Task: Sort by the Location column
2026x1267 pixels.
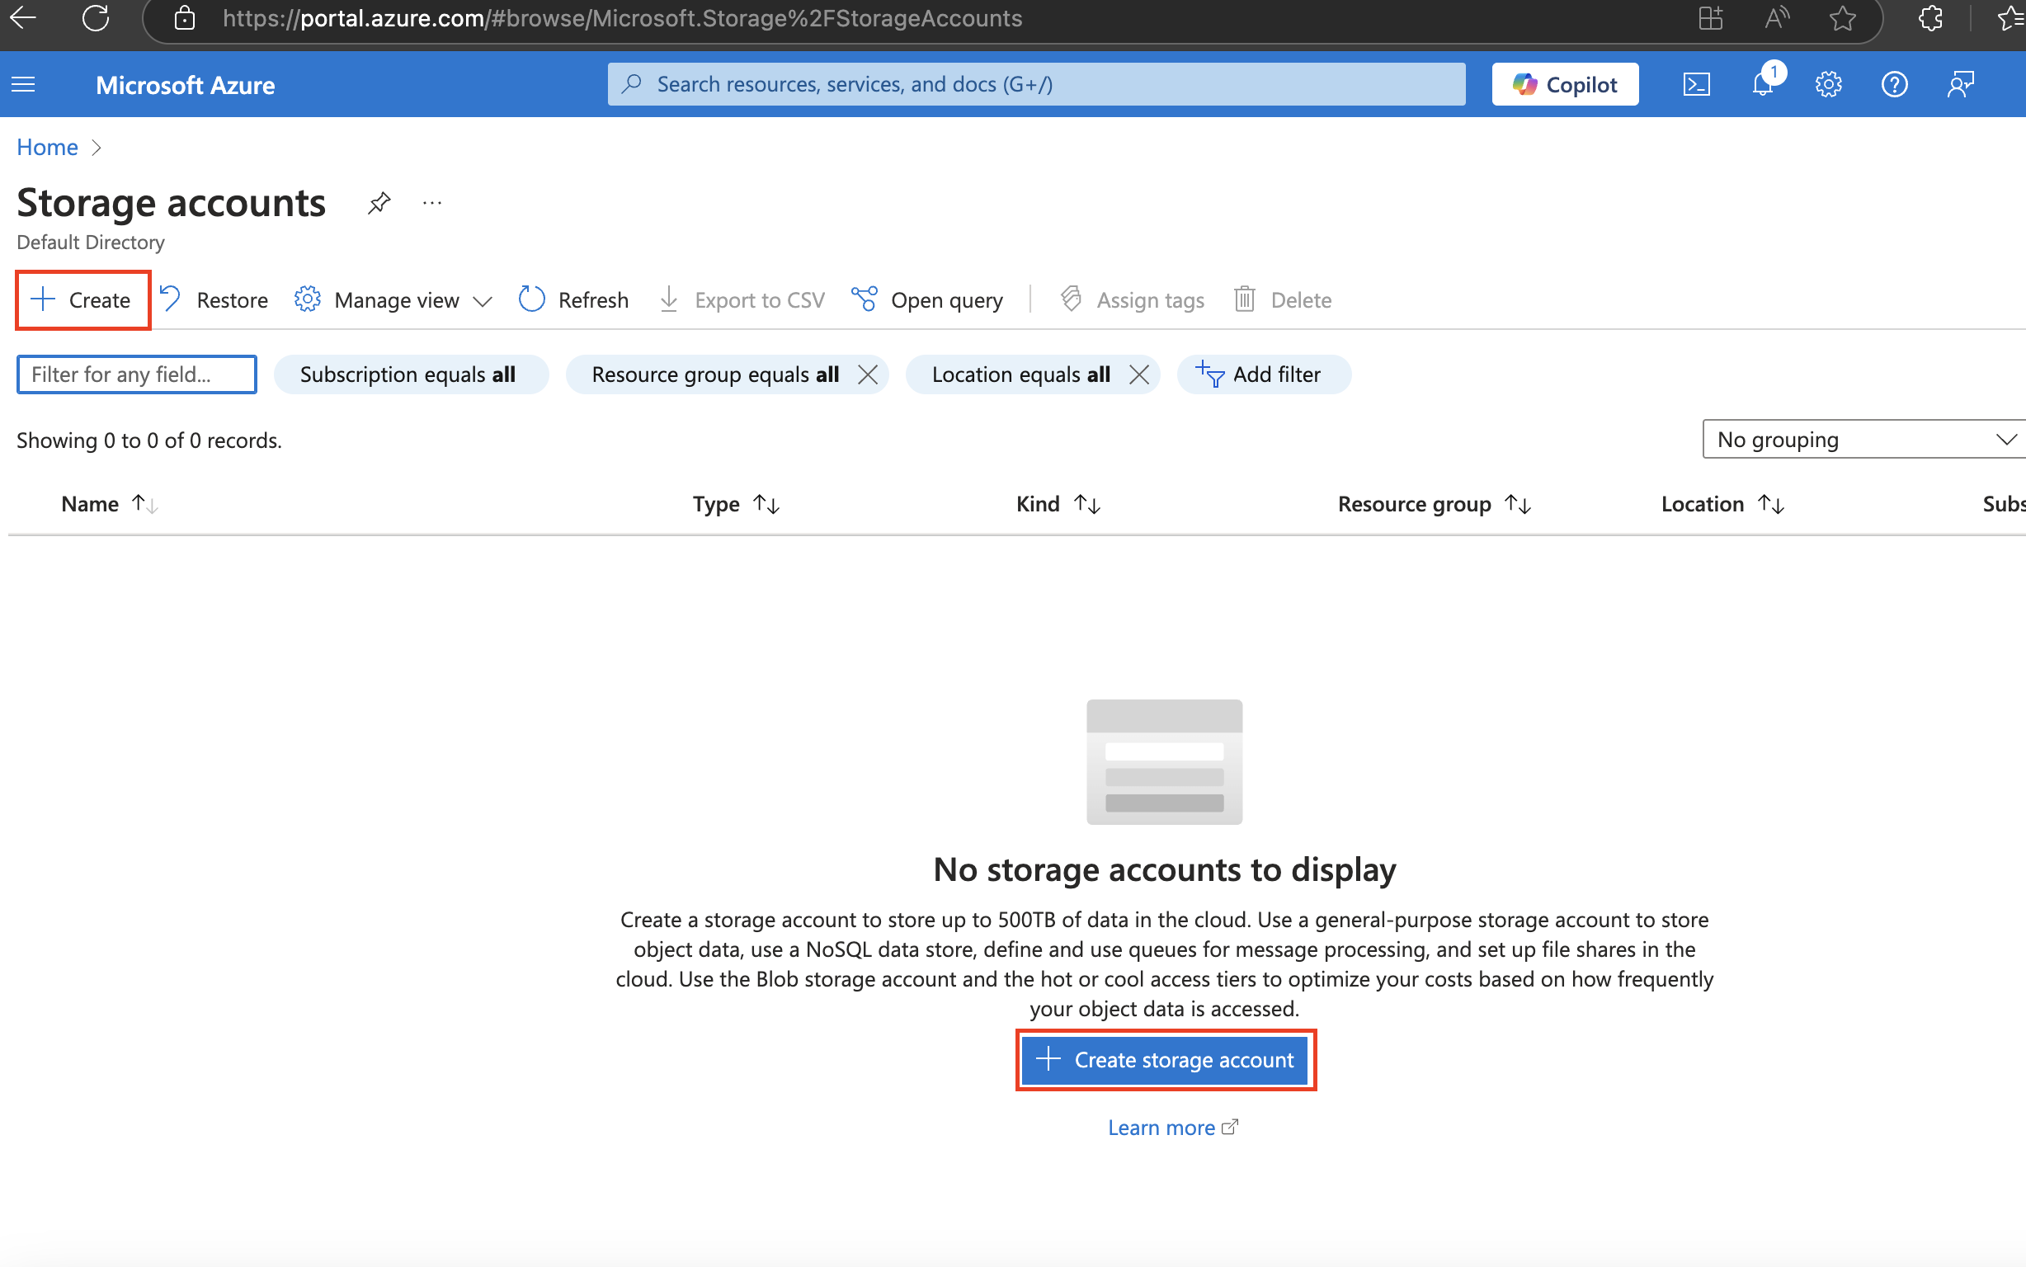Action: 1722,504
